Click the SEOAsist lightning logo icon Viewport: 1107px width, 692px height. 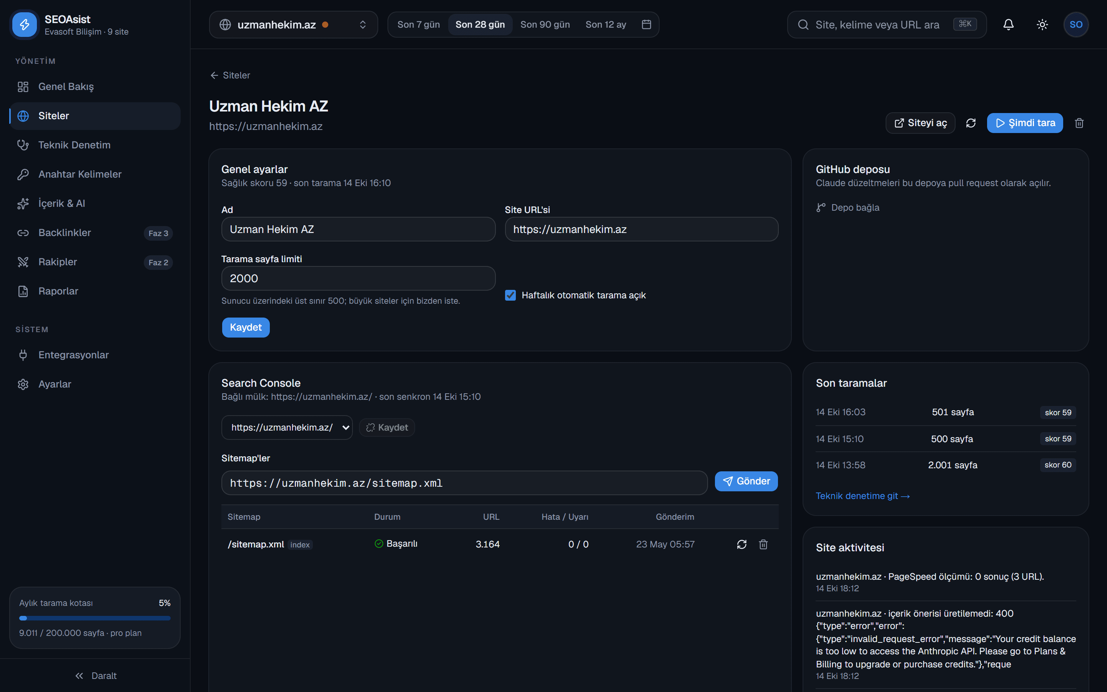25,25
